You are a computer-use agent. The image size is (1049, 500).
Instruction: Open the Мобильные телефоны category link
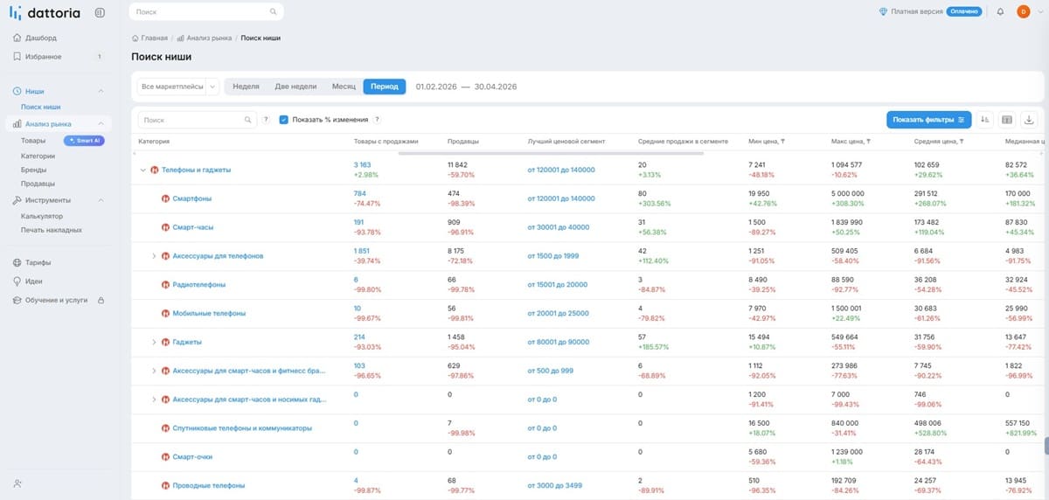(x=209, y=313)
